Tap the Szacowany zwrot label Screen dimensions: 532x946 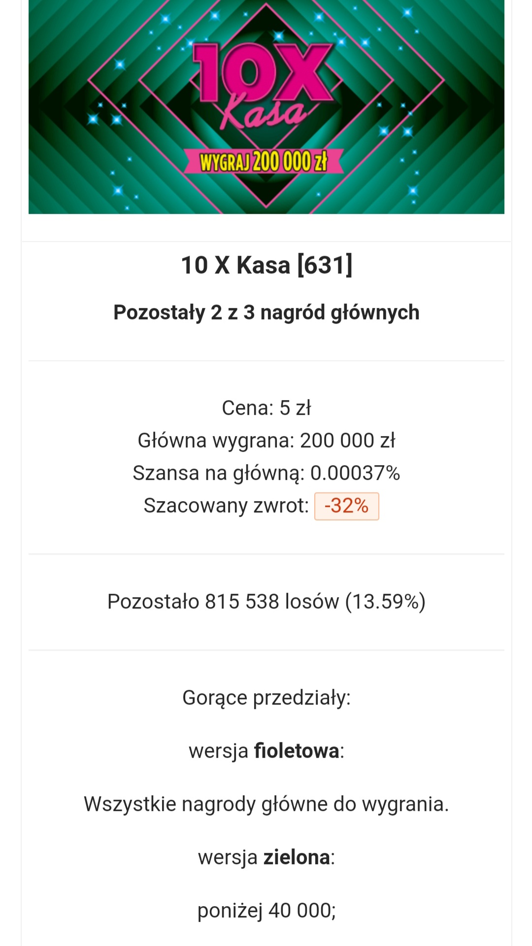[226, 506]
